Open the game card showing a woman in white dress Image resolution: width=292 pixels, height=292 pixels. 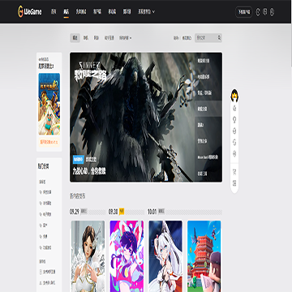click(x=88, y=256)
